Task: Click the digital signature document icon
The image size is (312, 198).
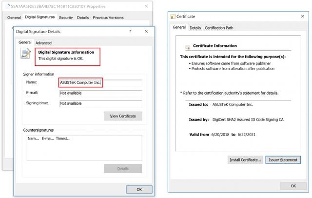Action: coord(25,55)
